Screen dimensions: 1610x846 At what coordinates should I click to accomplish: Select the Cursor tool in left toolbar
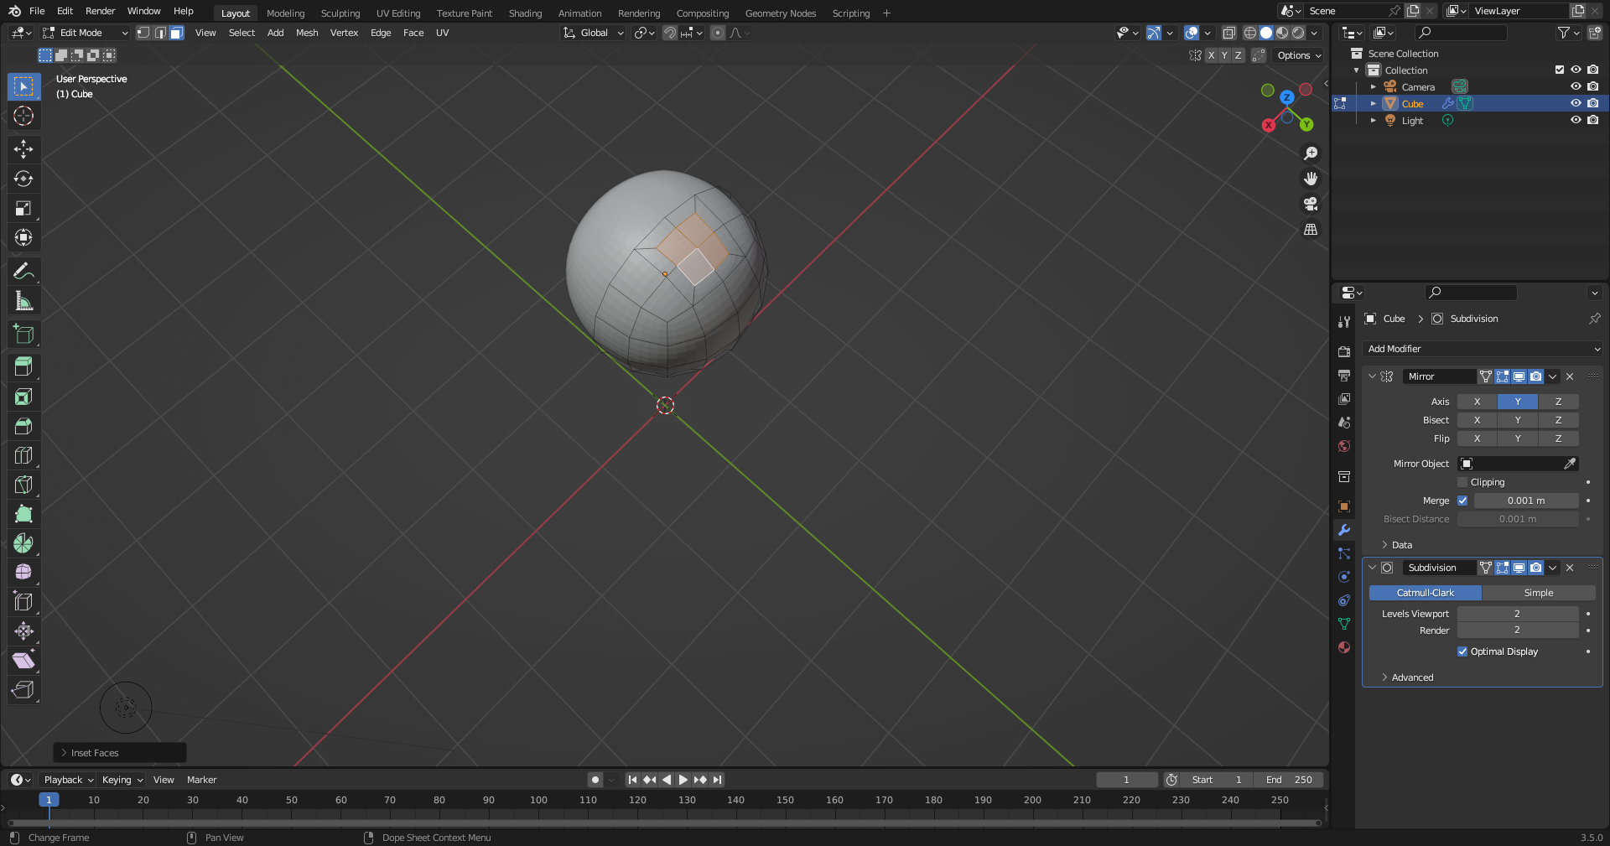tap(23, 116)
